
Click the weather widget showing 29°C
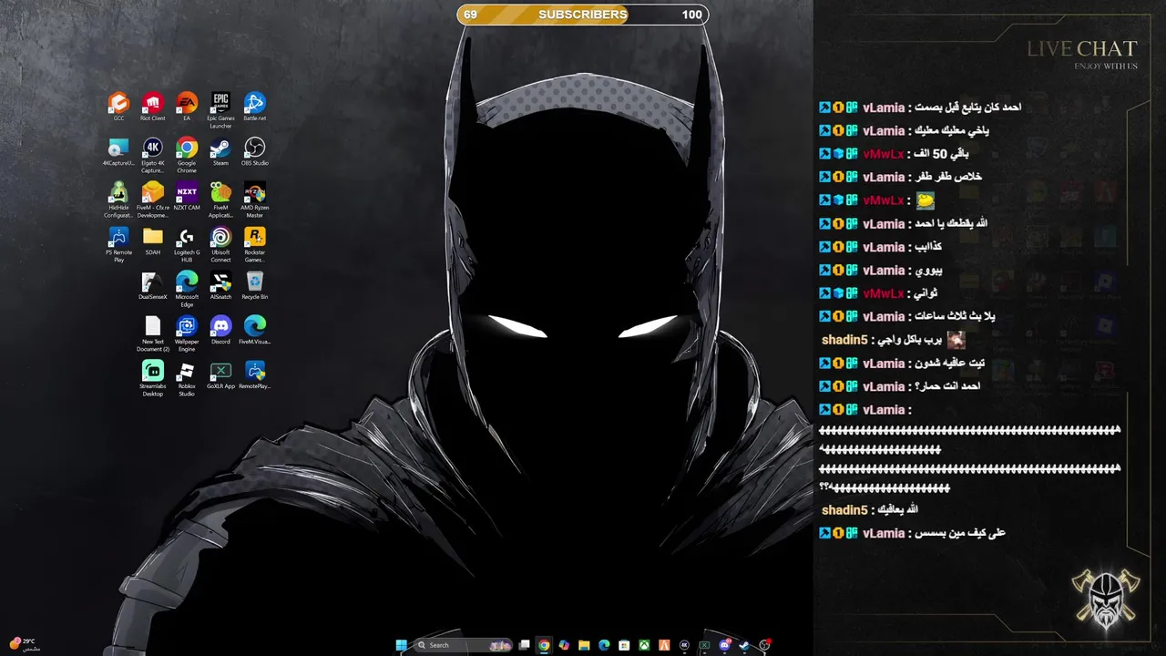[24, 644]
